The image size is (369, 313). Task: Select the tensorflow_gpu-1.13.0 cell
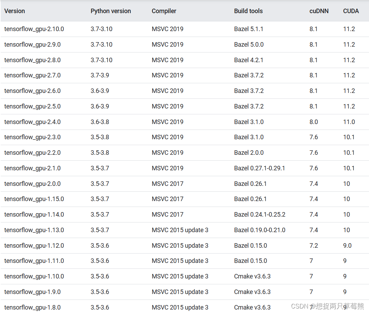34,230
